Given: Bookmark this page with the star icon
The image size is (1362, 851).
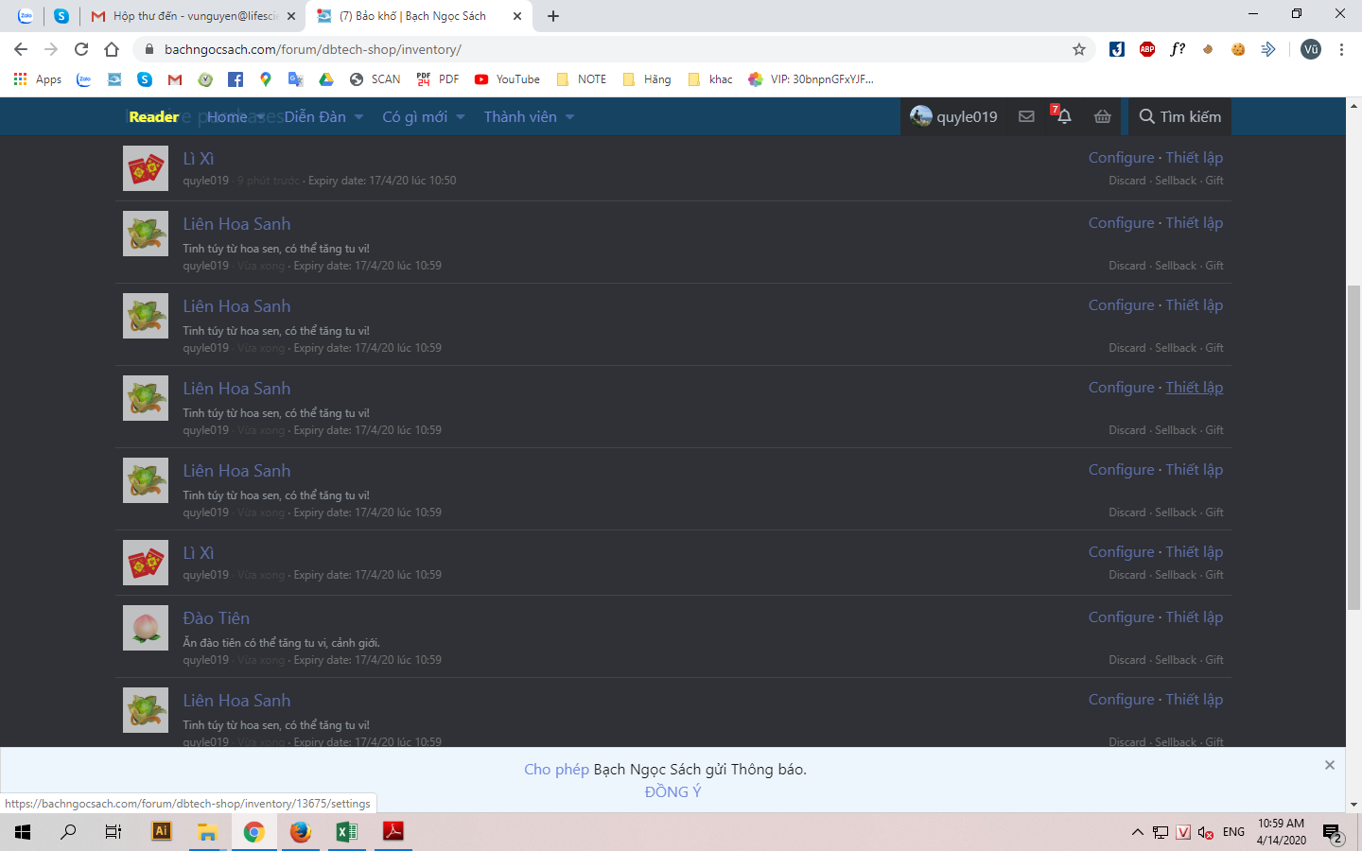Looking at the screenshot, I should coord(1079,49).
